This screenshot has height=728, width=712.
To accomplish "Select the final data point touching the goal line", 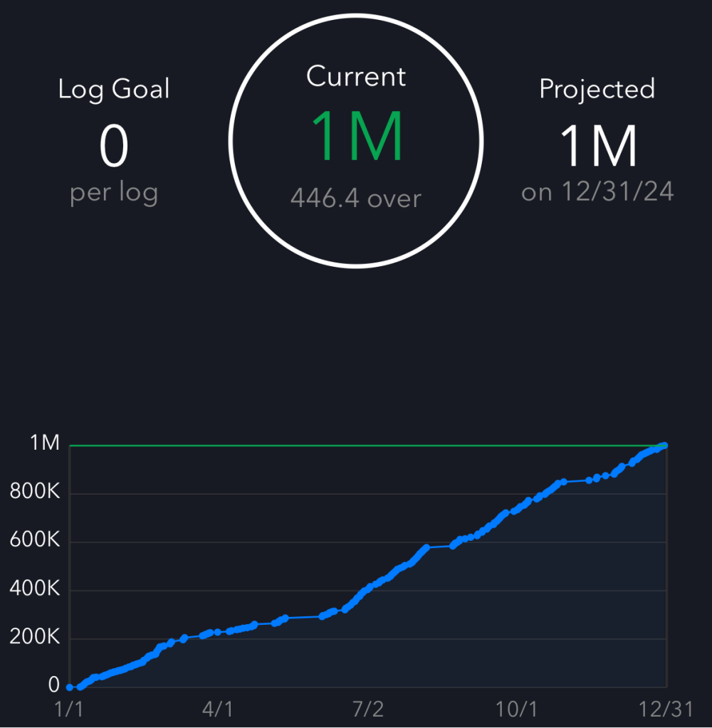I will pyautogui.click(x=665, y=445).
